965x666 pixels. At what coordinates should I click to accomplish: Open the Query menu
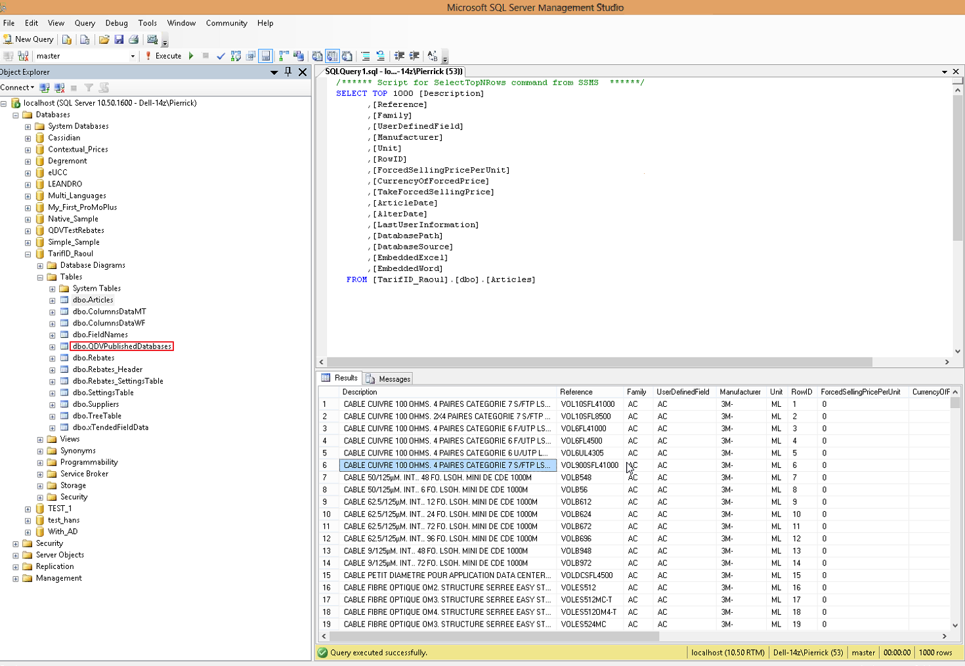click(x=85, y=23)
